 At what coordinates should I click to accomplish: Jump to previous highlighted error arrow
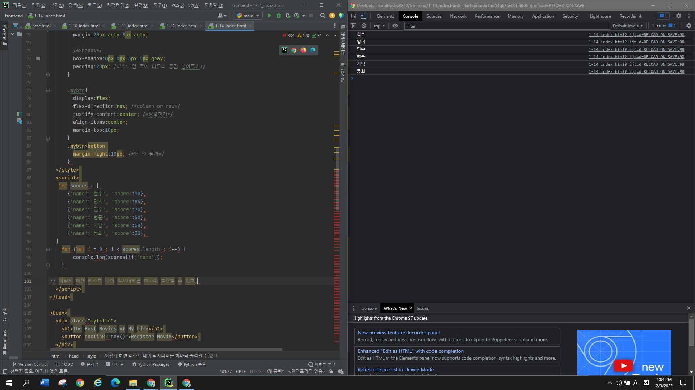(x=327, y=35)
